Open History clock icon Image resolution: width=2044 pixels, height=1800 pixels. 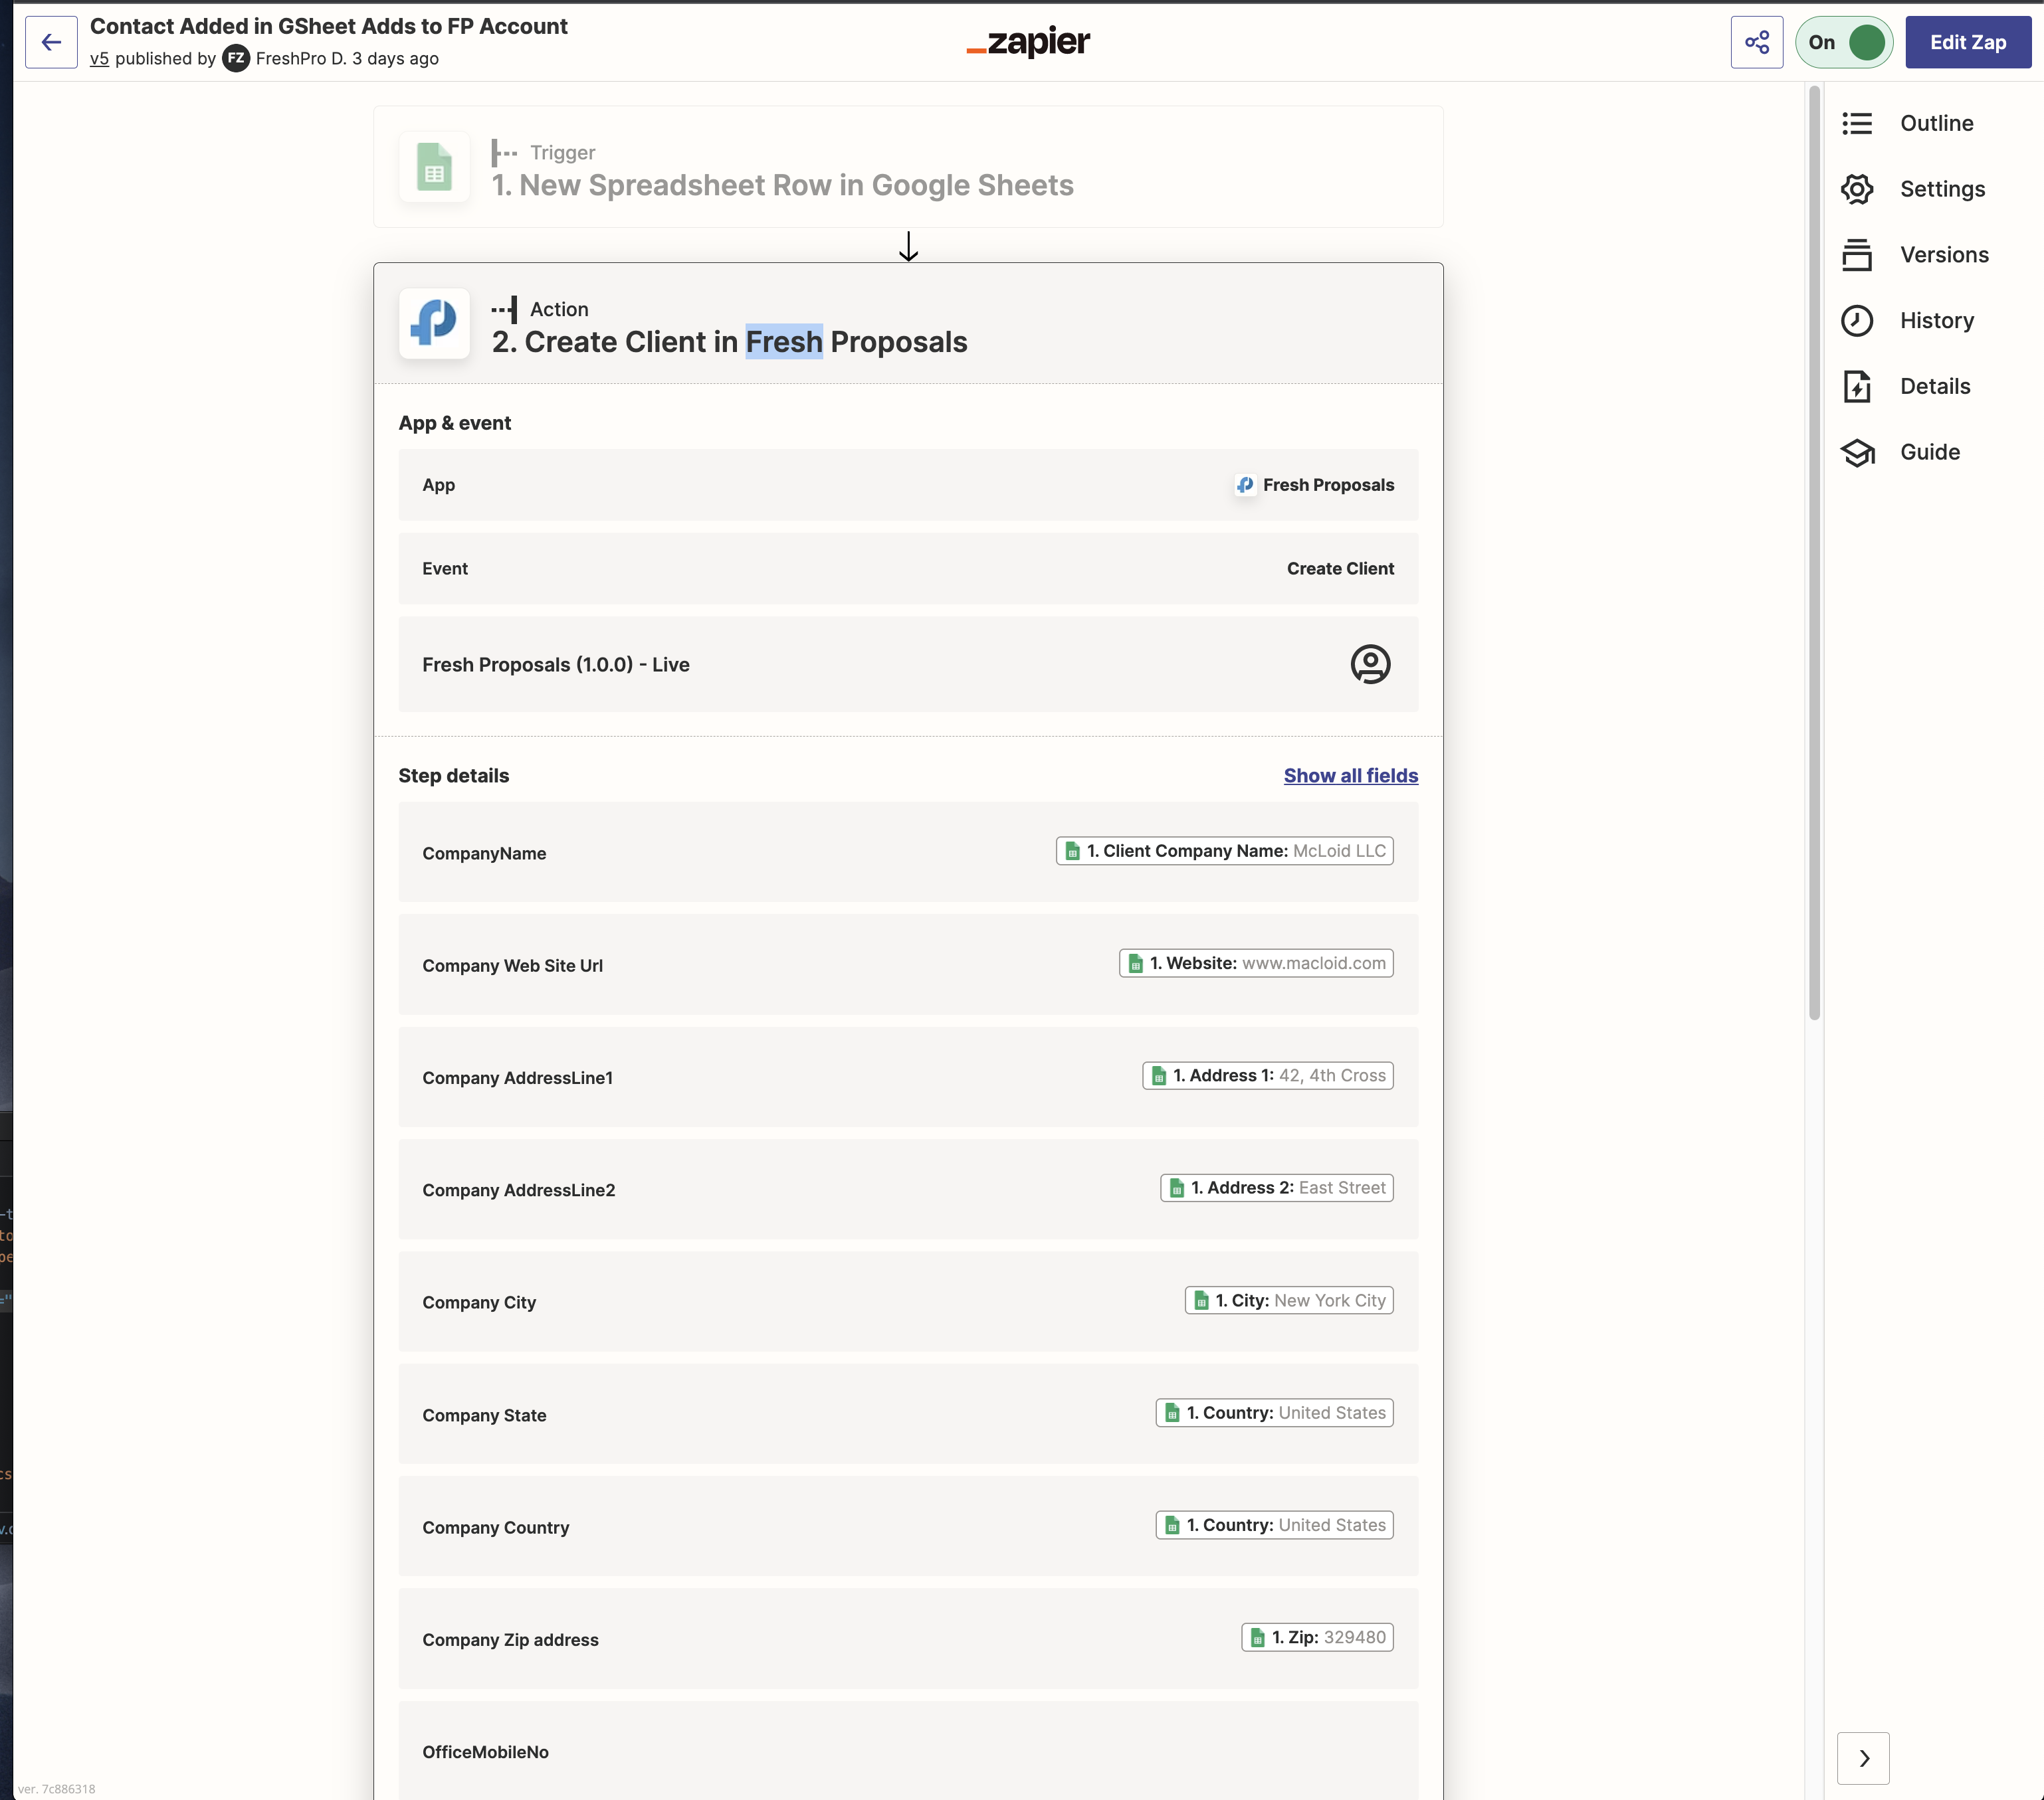[1857, 321]
